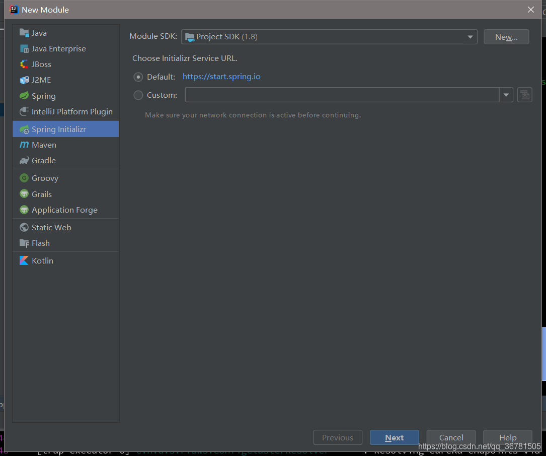Select the 'IntelliJ Platform Plugin' list entry
Image resolution: width=546 pixels, height=456 pixels.
(65, 111)
